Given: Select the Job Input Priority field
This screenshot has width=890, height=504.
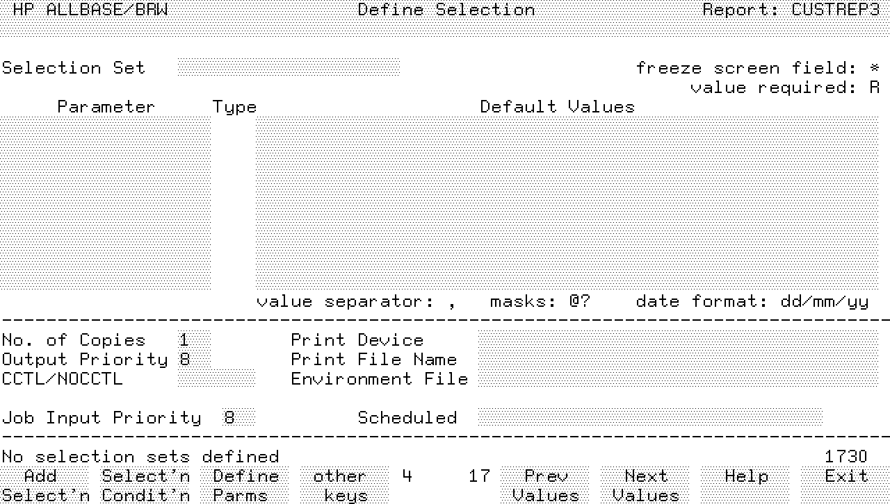Looking at the screenshot, I should tap(238, 418).
